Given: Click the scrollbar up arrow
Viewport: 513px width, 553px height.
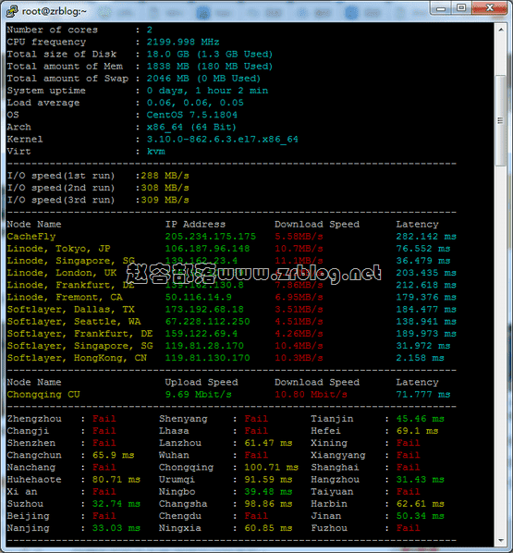Looking at the screenshot, I should coord(501,30).
